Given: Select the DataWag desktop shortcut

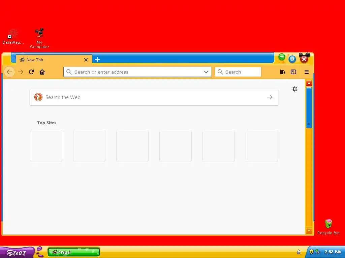Looking at the screenshot, I should [13, 36].
